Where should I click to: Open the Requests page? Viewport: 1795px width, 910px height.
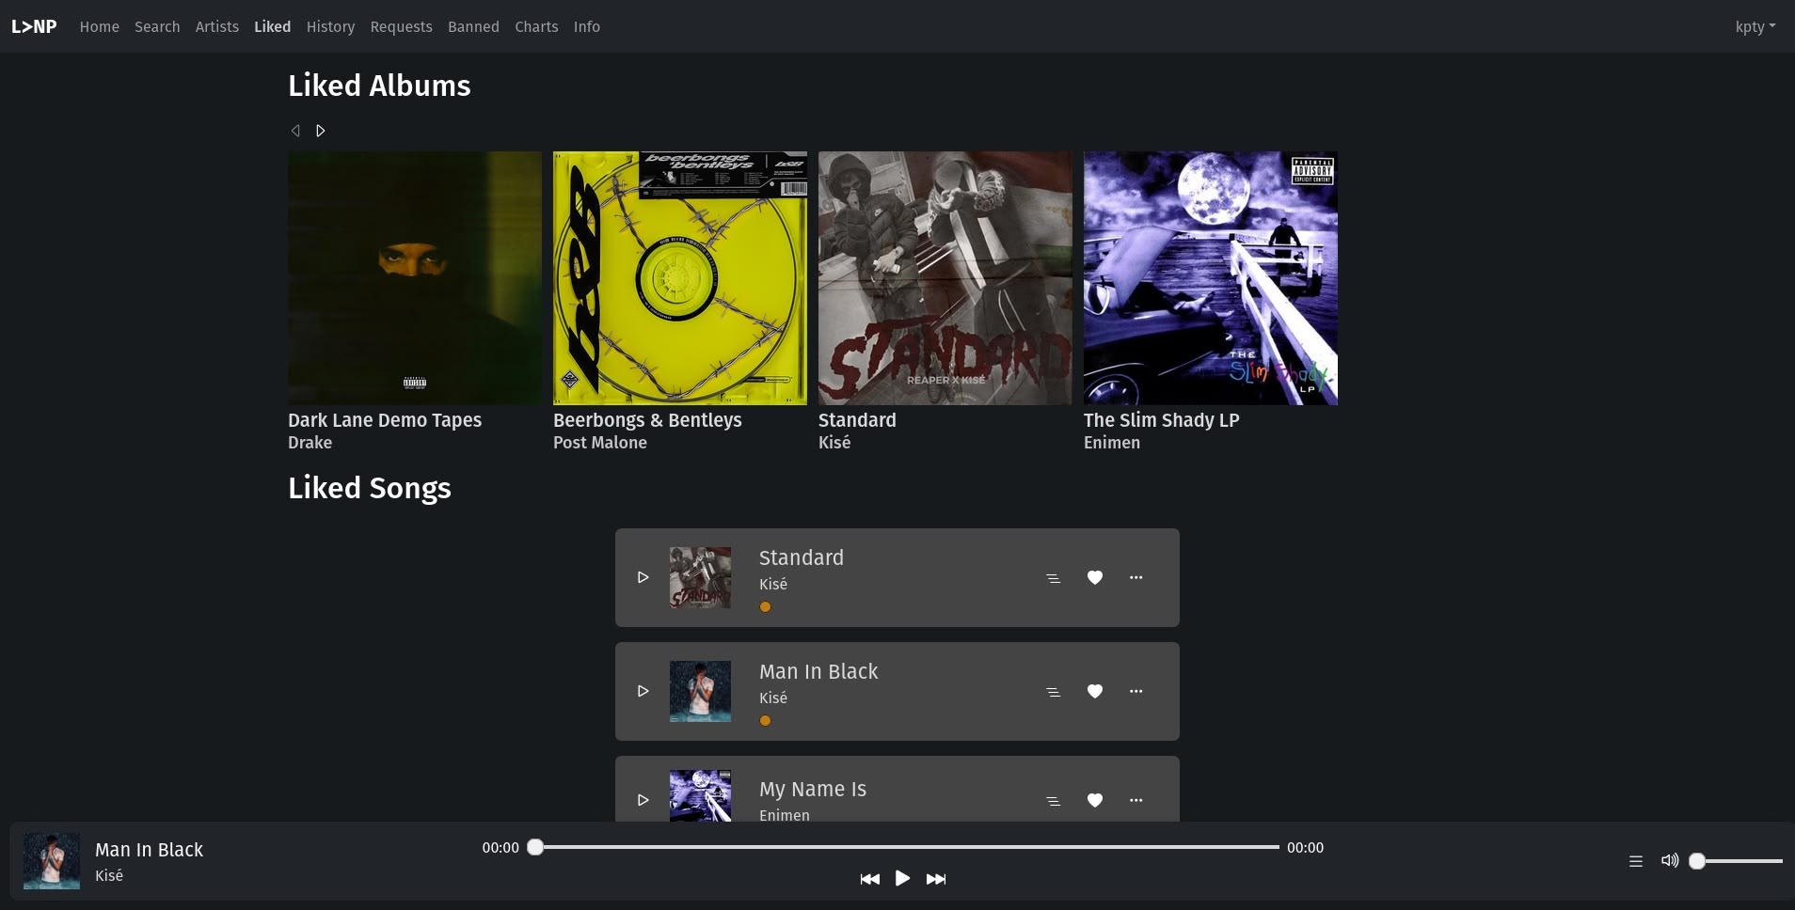(402, 26)
